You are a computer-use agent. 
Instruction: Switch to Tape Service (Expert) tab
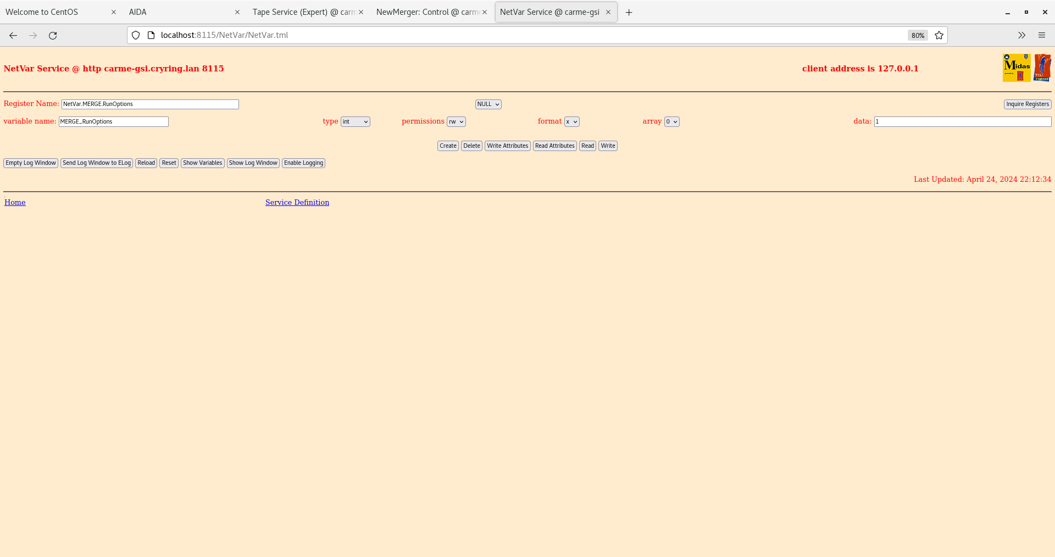coord(309,12)
